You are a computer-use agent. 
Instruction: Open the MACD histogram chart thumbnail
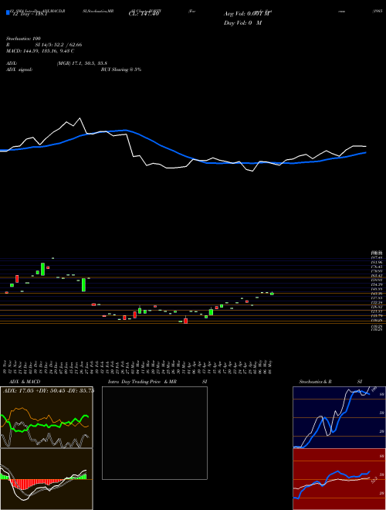click(x=46, y=479)
